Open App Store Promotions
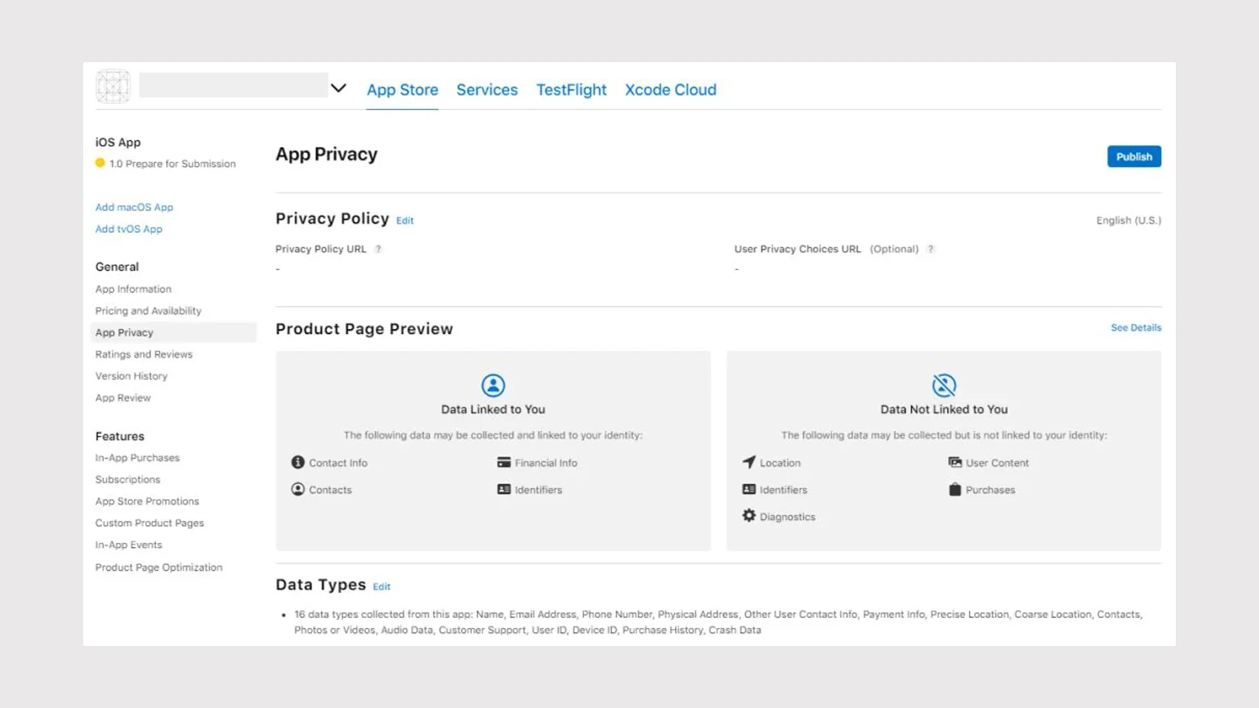This screenshot has height=708, width=1259. pos(147,501)
